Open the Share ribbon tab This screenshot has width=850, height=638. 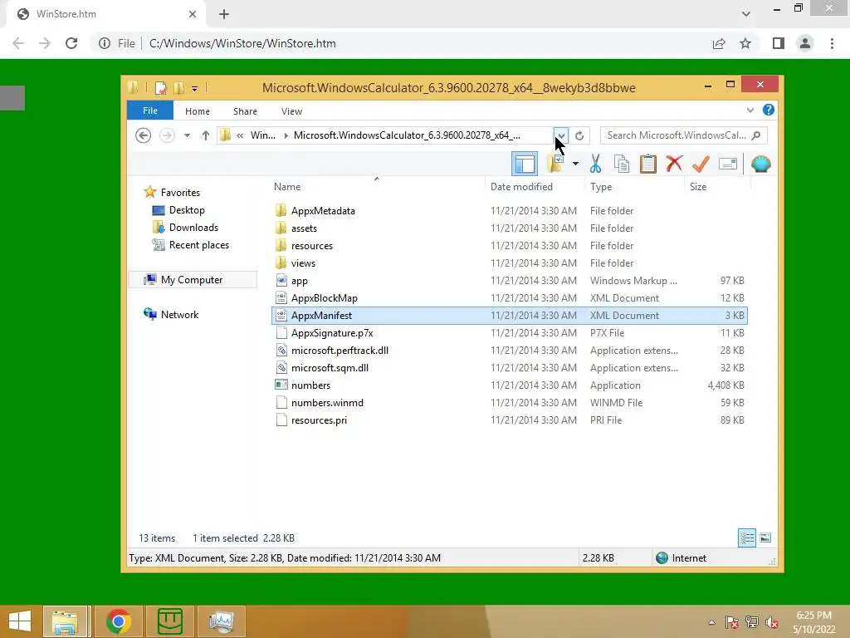pos(245,111)
